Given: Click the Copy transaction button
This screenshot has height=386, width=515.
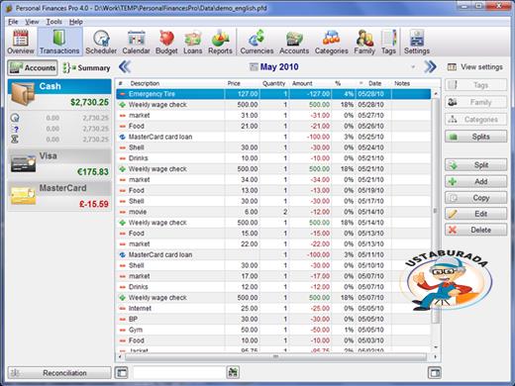Looking at the screenshot, I should [475, 198].
